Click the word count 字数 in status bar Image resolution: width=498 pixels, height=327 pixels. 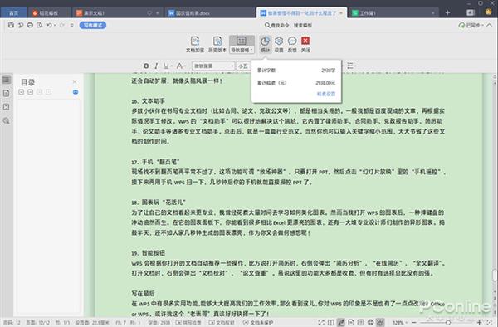click(159, 323)
